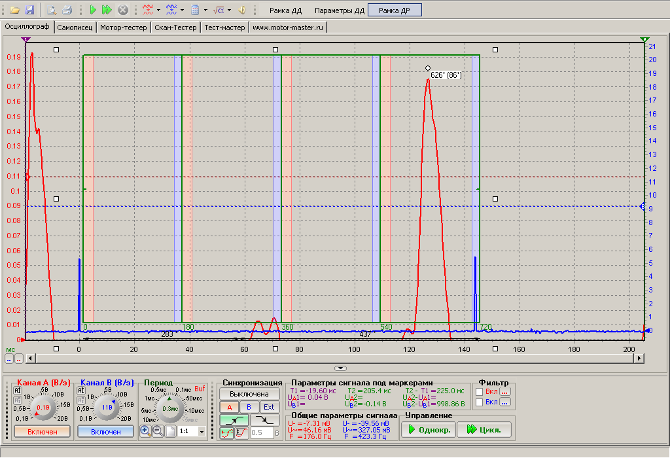Click the Цикл. control button

[x=484, y=429]
